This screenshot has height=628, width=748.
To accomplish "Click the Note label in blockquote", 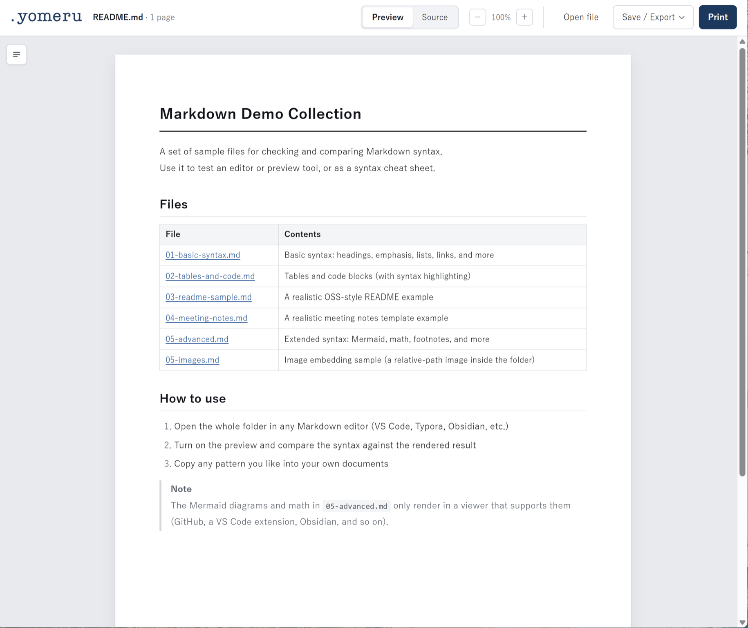I will tap(181, 489).
